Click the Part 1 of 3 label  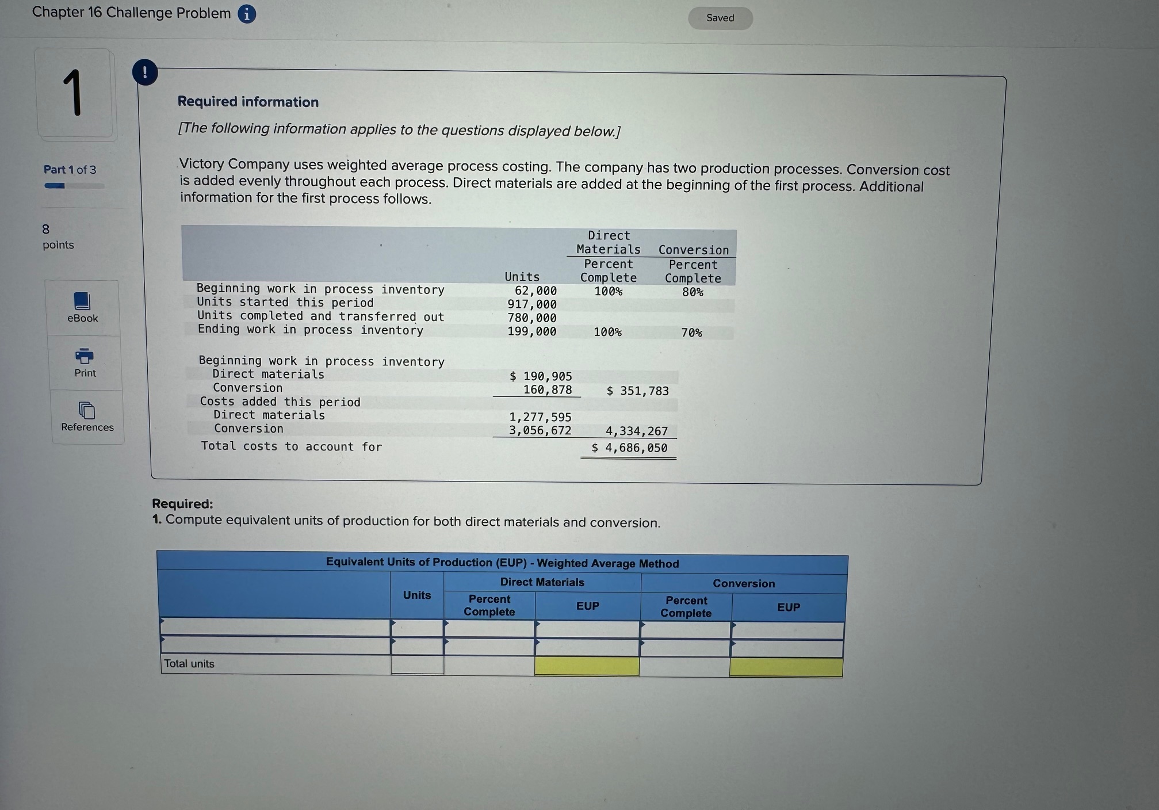(x=70, y=170)
